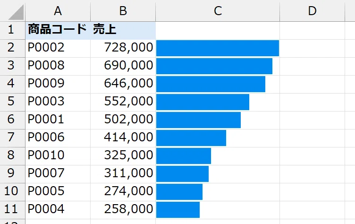Select cell containing P0010
Viewport: 355px width, 224px height.
[x=58, y=156]
